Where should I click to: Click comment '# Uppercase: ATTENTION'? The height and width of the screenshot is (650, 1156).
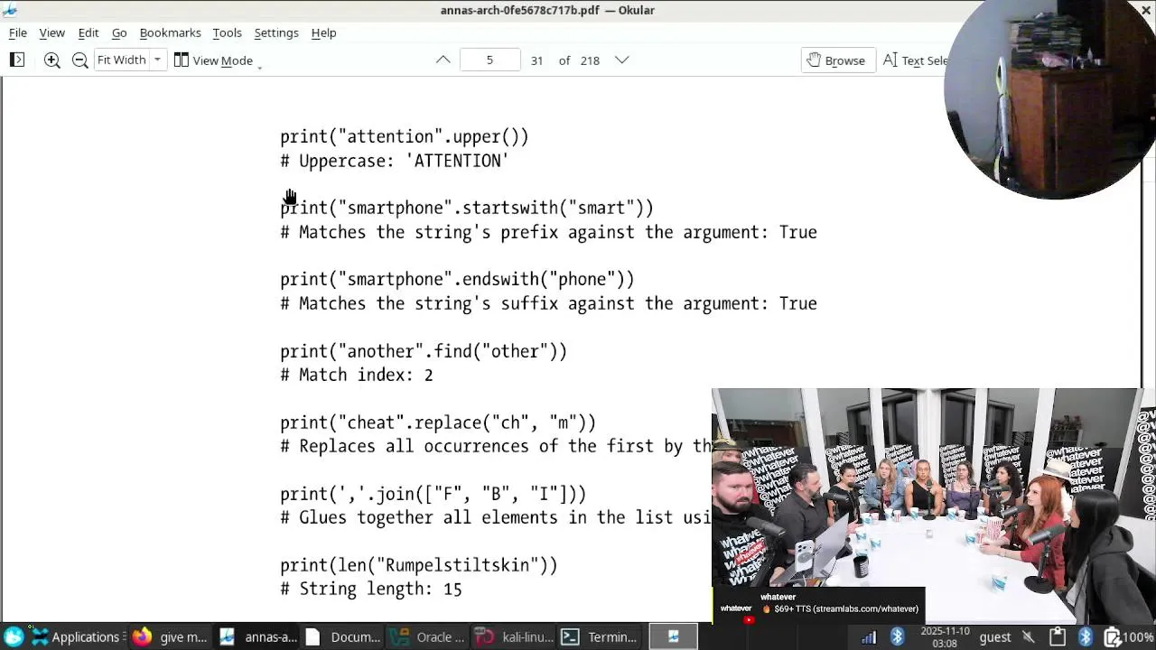tap(395, 161)
